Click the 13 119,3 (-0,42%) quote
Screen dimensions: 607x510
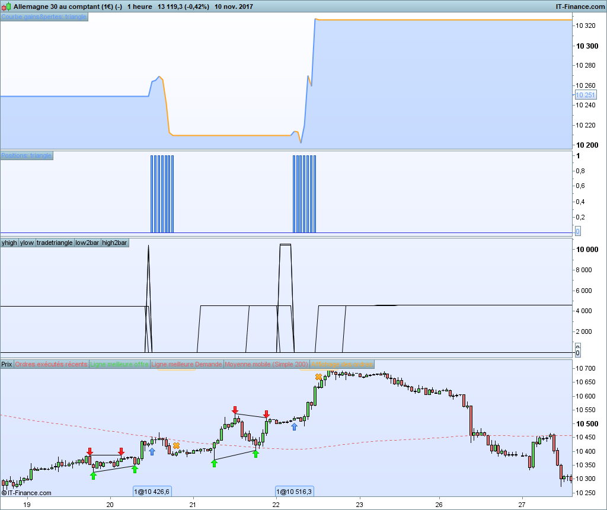184,7
